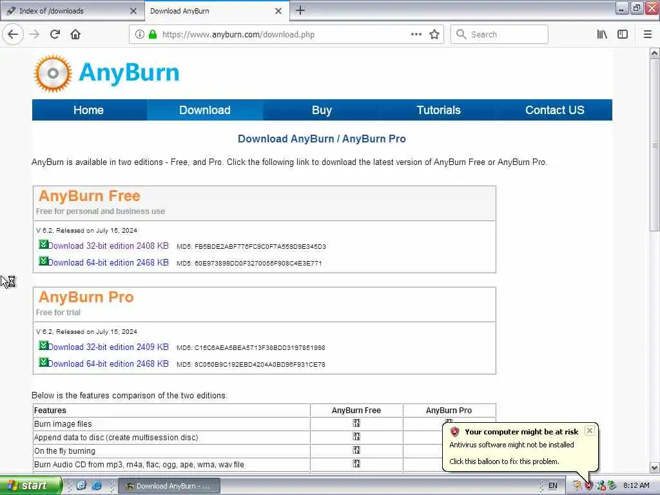Screen dimensions: 660x495
Task: Switch to the Index of /downloads tab
Action: pyautogui.click(x=72, y=11)
